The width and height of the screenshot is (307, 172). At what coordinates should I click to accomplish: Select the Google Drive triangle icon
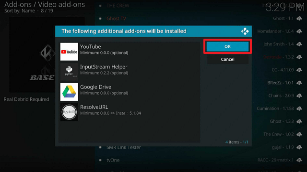click(x=69, y=92)
